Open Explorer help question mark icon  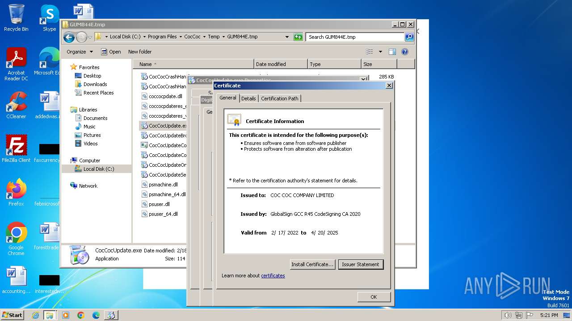point(405,52)
